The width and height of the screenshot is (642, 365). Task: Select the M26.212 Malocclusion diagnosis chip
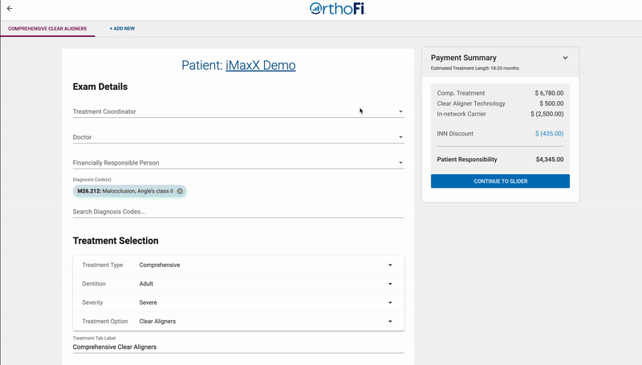(x=125, y=191)
